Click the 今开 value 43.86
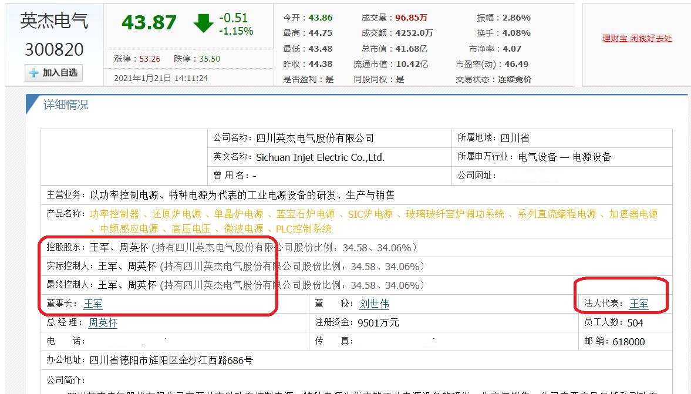The image size is (691, 394). (x=321, y=18)
